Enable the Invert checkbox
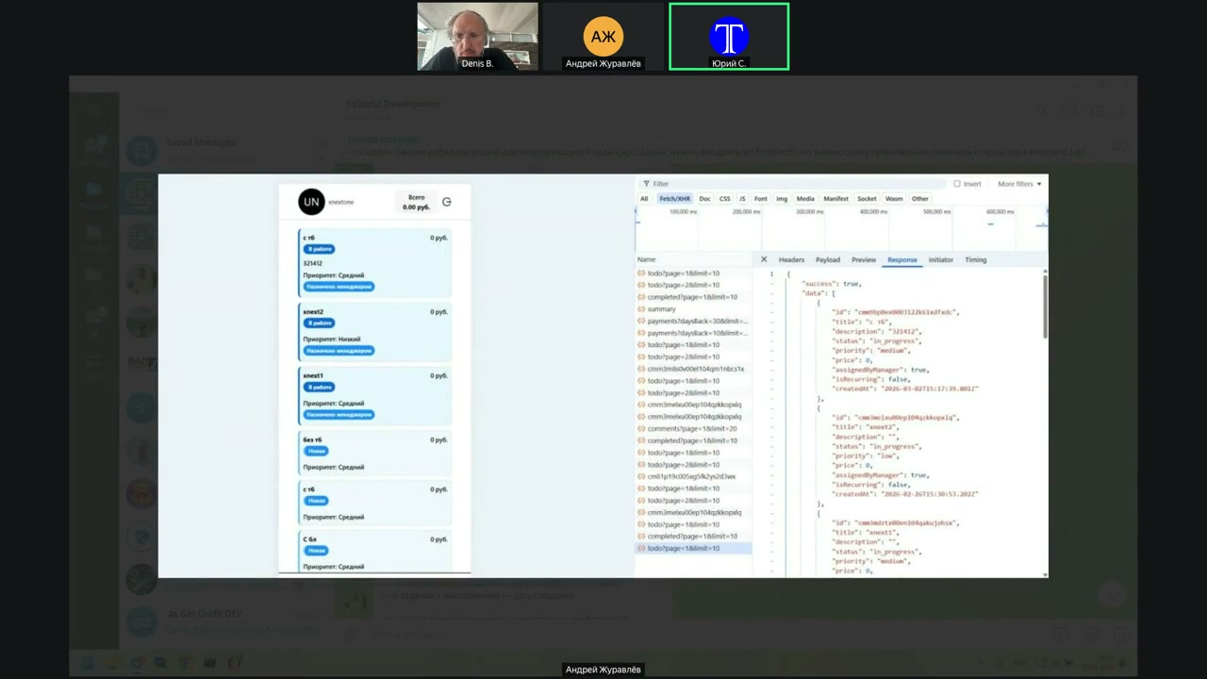 point(957,184)
